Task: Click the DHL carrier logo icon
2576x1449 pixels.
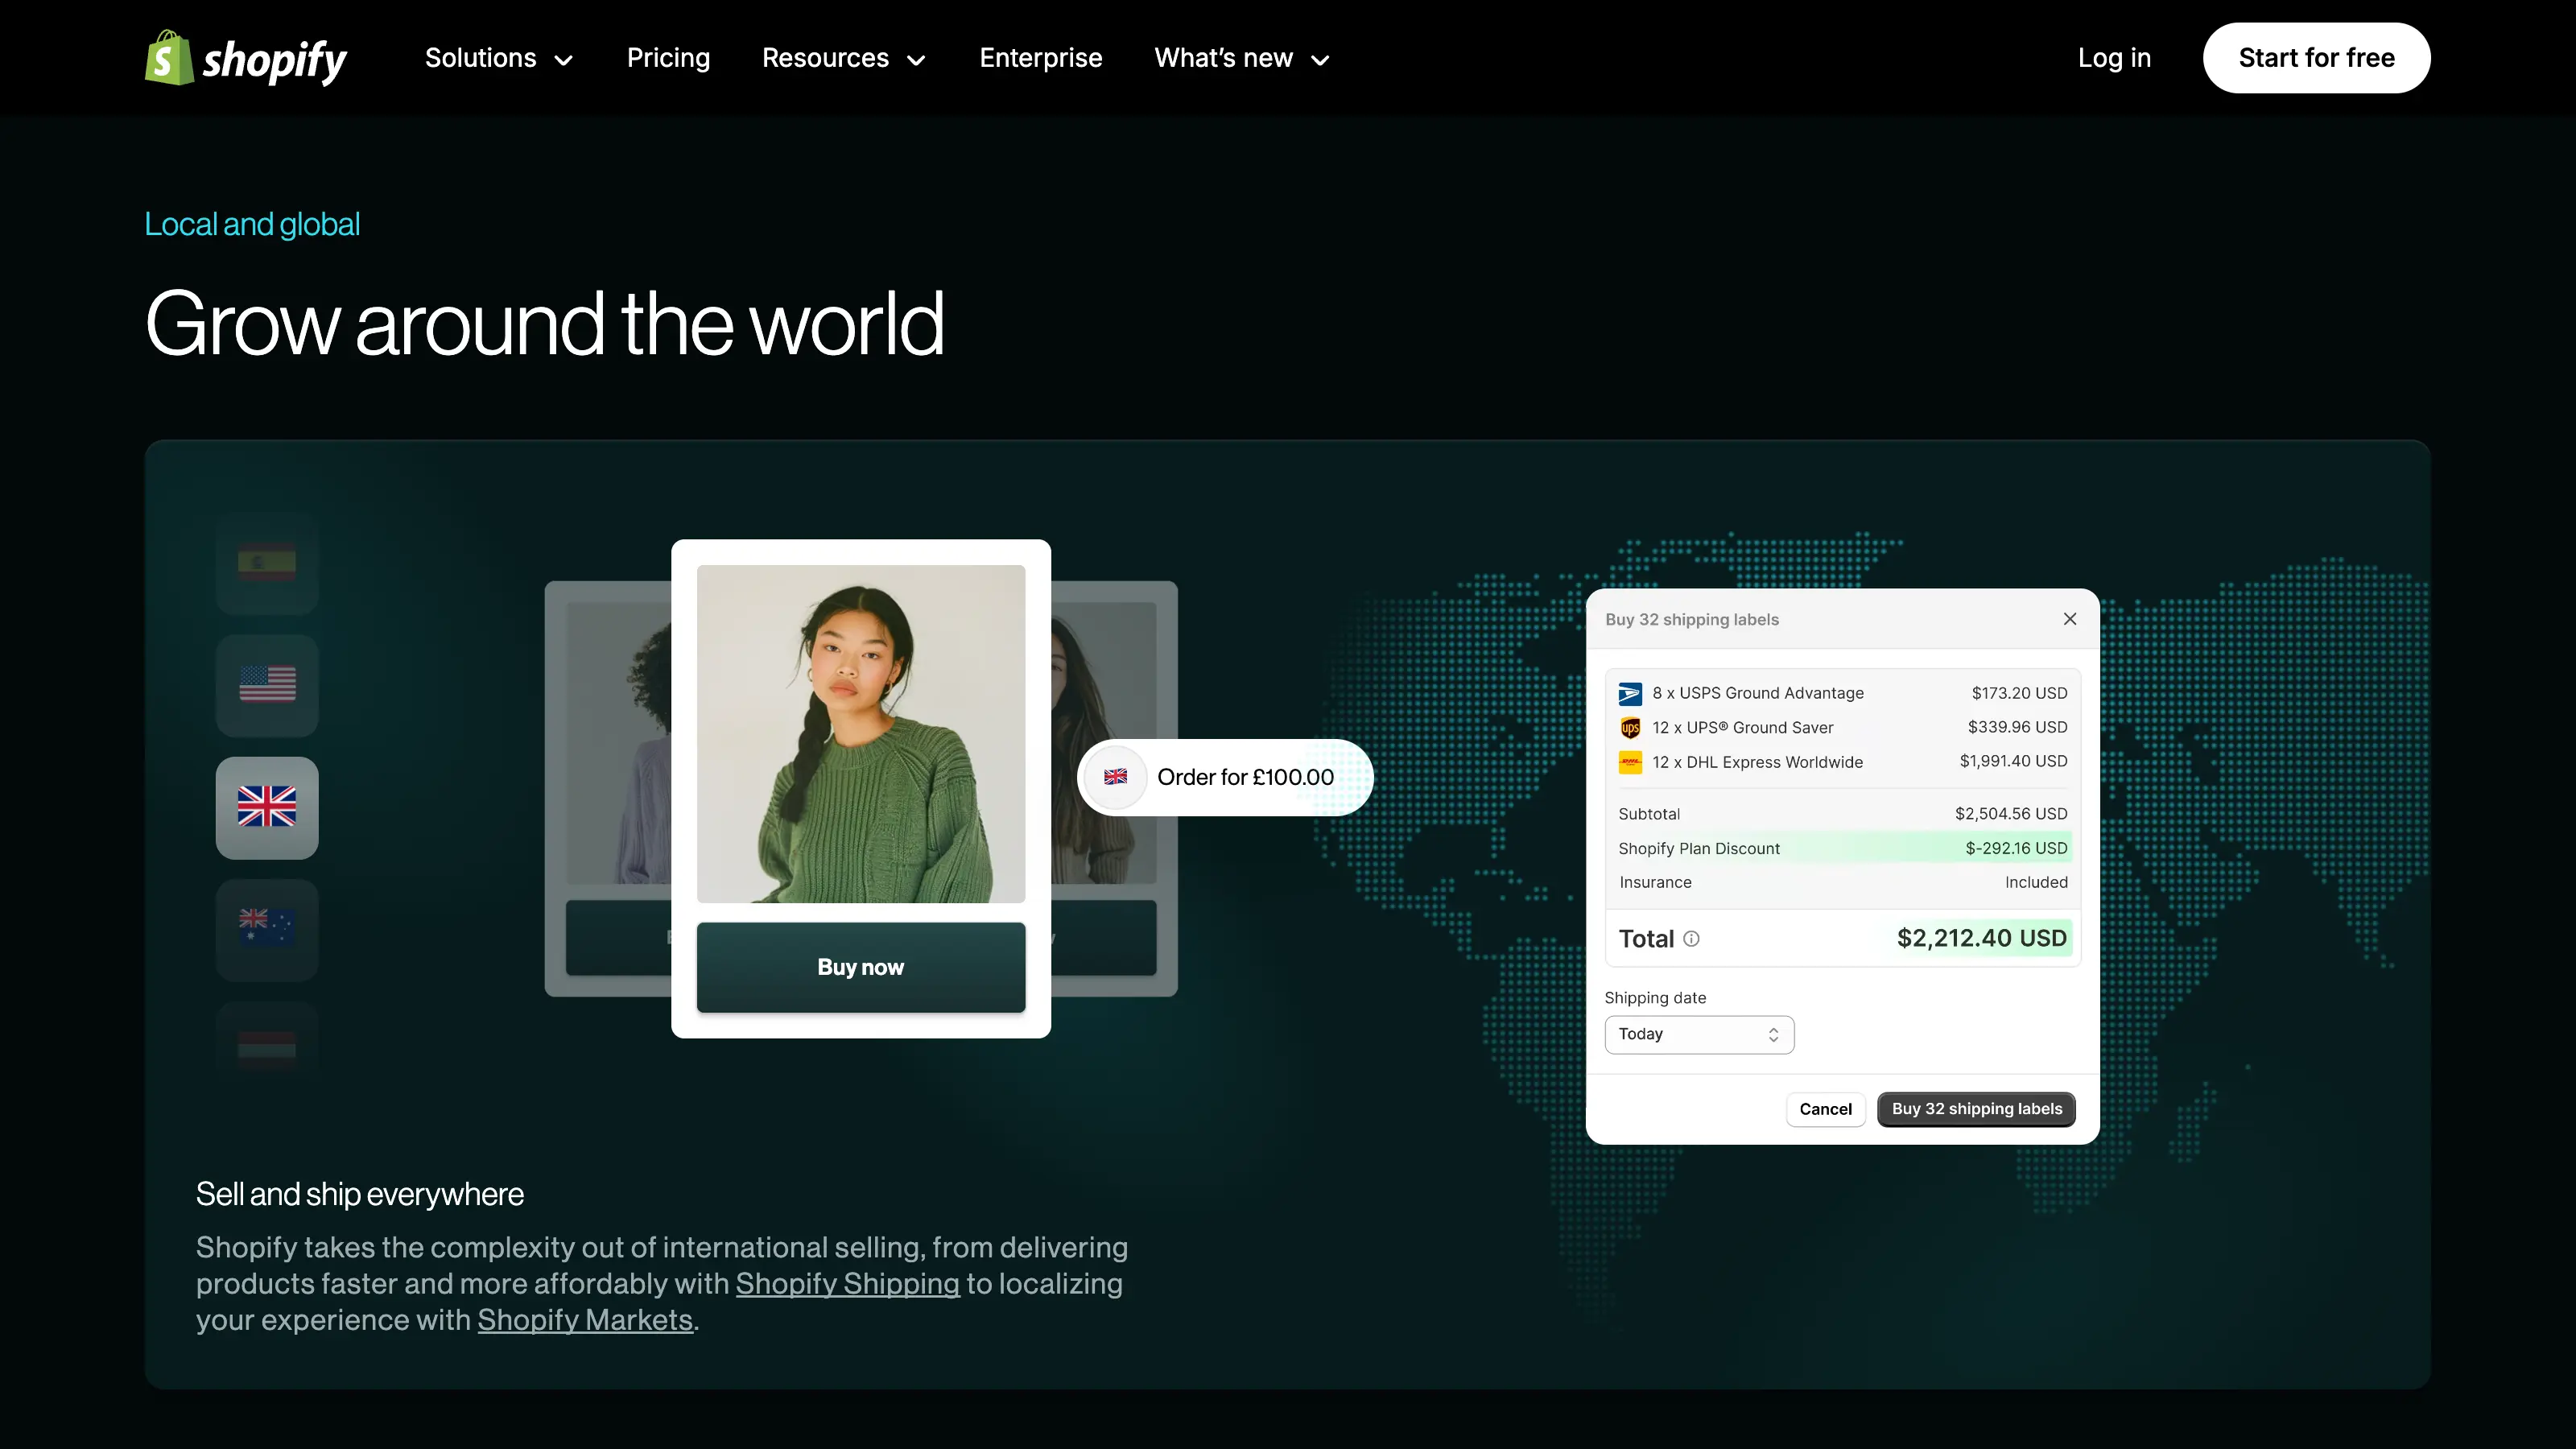Action: pyautogui.click(x=1630, y=762)
